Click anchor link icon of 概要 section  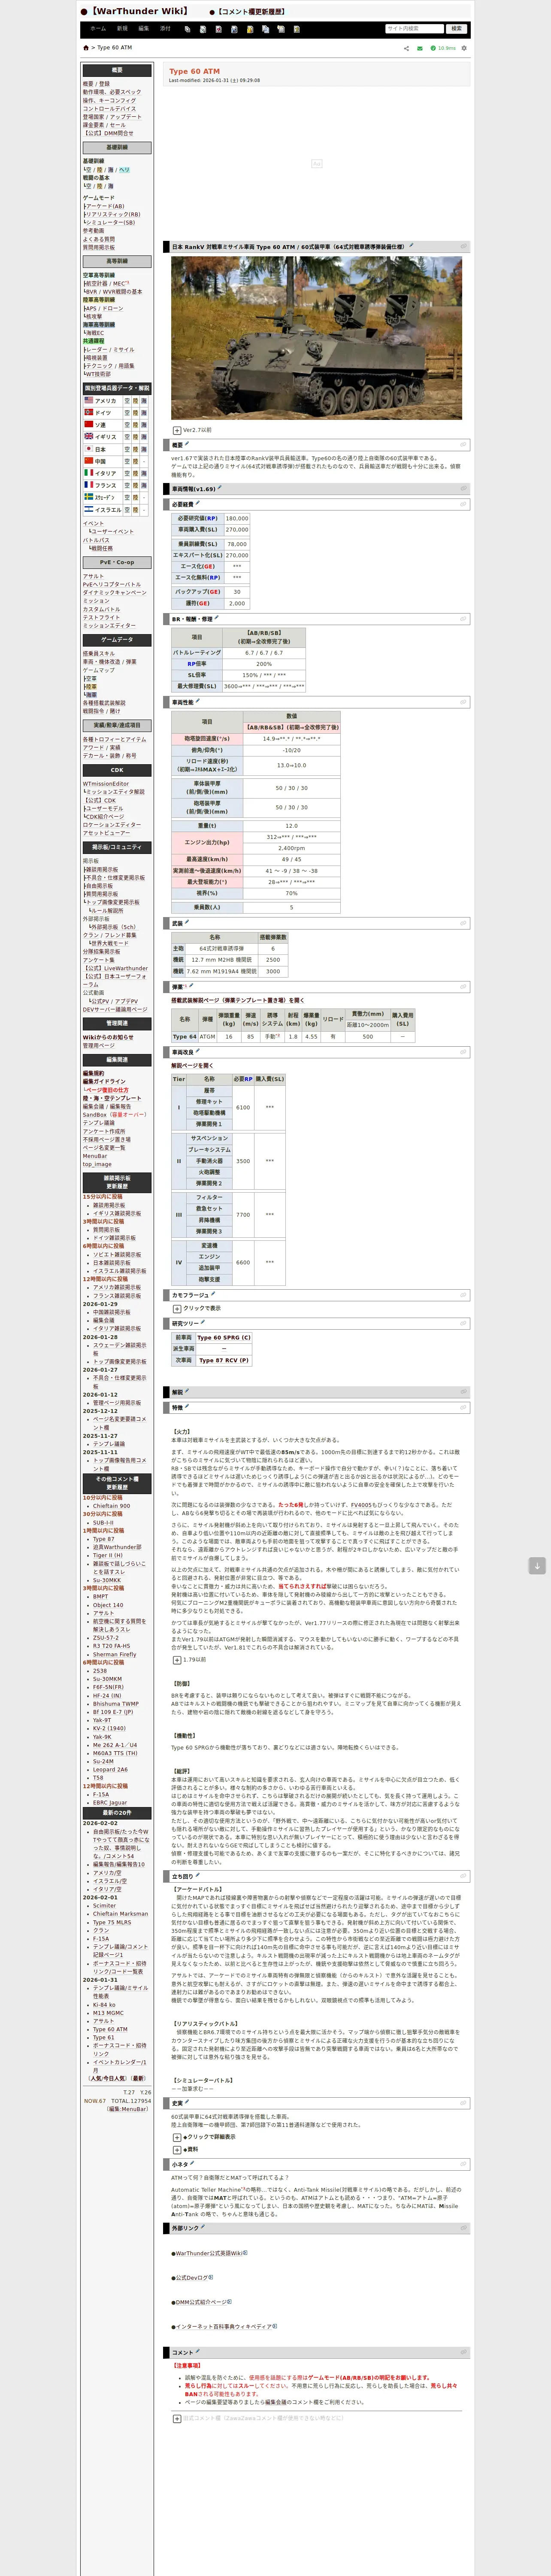point(463,445)
